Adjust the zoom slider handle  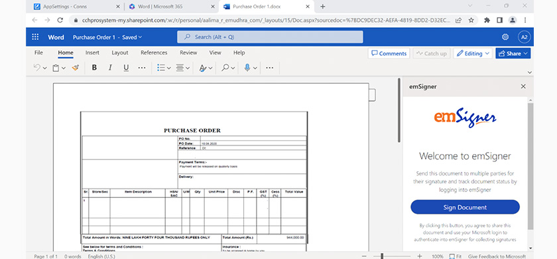point(382,256)
